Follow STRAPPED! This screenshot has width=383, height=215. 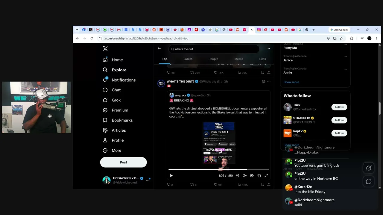[339, 120]
